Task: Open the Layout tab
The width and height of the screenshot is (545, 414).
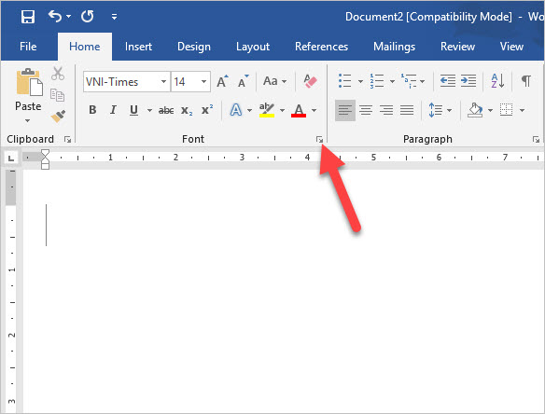Action: (253, 47)
